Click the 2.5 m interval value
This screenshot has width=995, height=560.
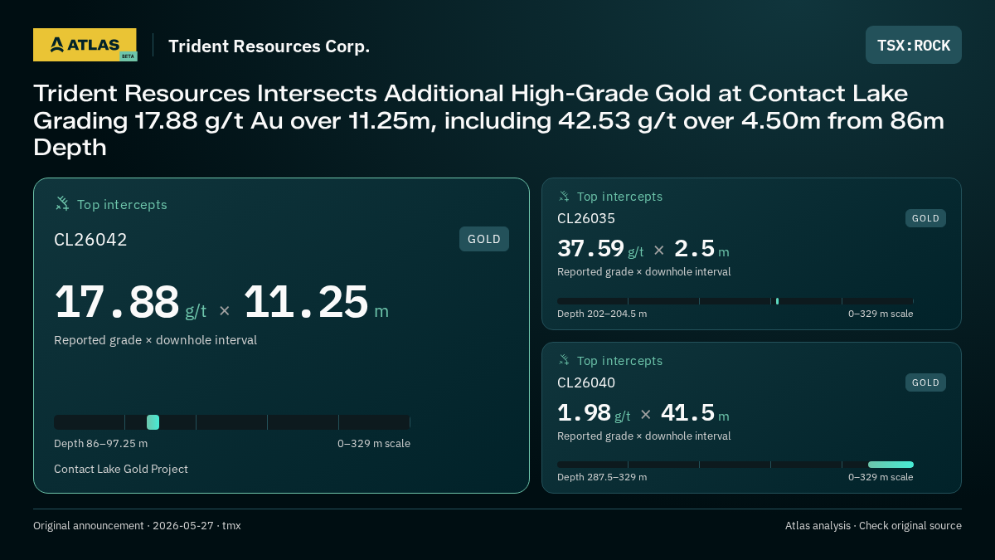[x=701, y=249]
